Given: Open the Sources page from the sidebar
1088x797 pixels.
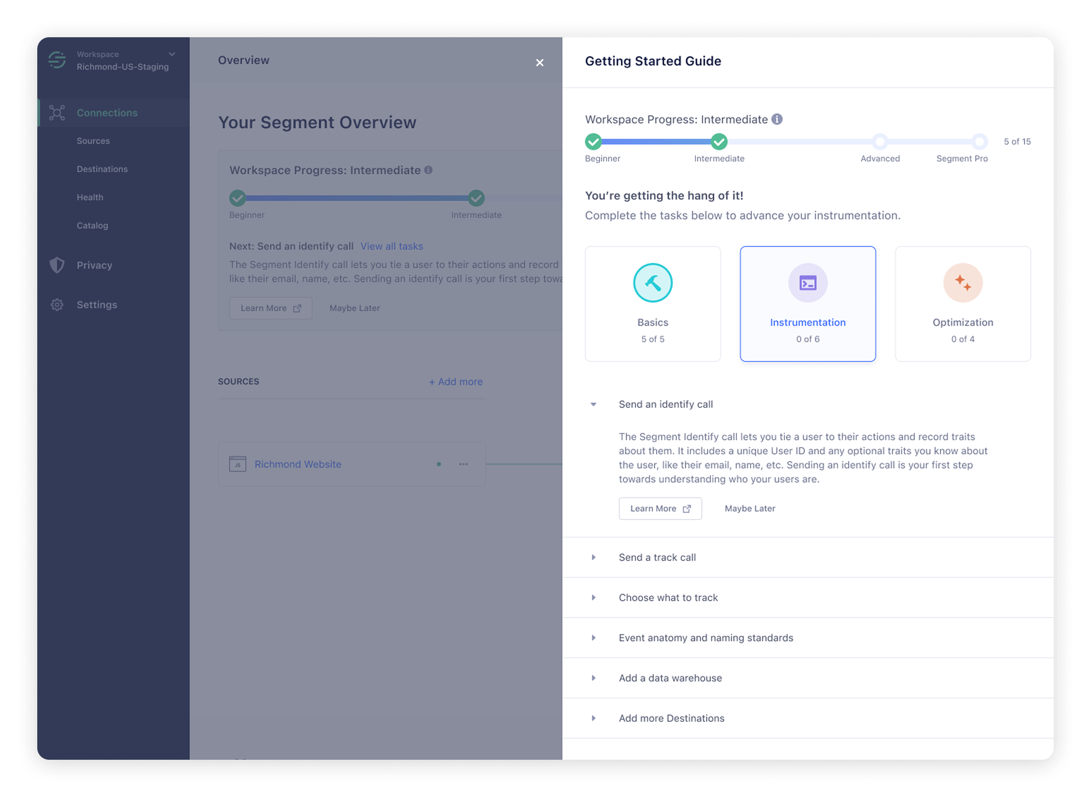Looking at the screenshot, I should [x=93, y=140].
